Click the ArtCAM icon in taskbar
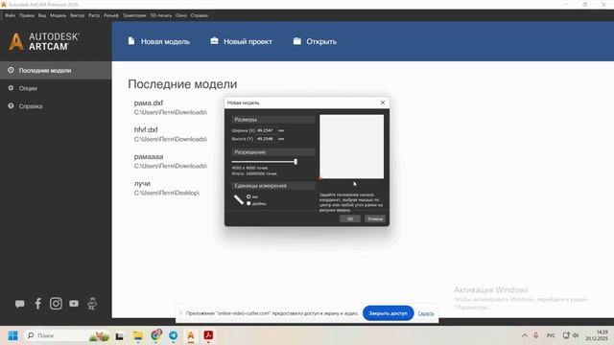The width and height of the screenshot is (614, 345). [191, 335]
